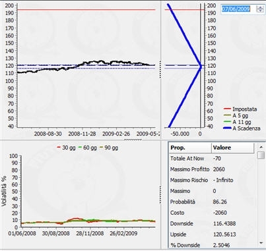Select the A 5 gg legend entry
Image resolution: width=266 pixels, height=251 pixels.
pyautogui.click(x=236, y=115)
